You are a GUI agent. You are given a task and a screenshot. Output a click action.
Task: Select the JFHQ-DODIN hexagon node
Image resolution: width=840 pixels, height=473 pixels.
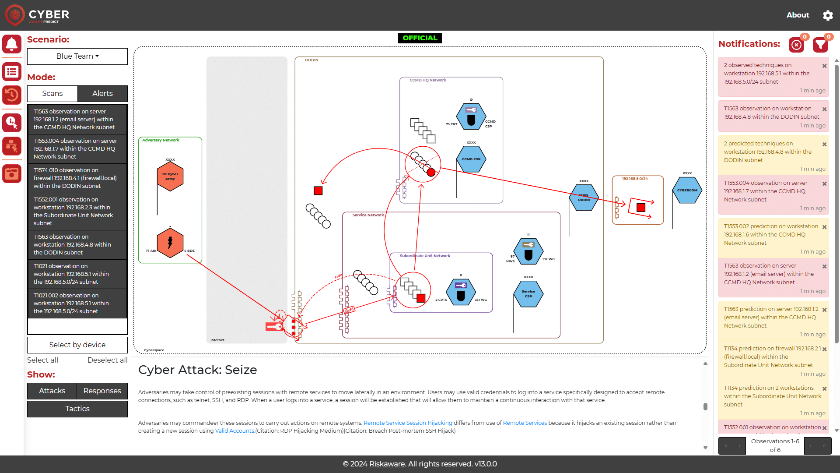pos(584,198)
